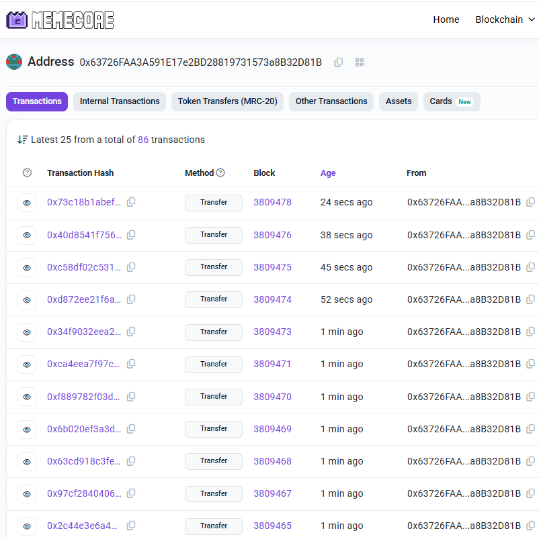
Task: Open the Assets tab
Action: [x=398, y=101]
